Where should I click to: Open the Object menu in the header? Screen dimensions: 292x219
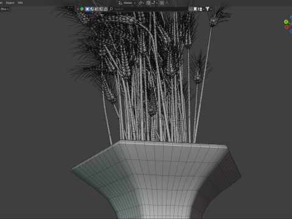(10, 3)
